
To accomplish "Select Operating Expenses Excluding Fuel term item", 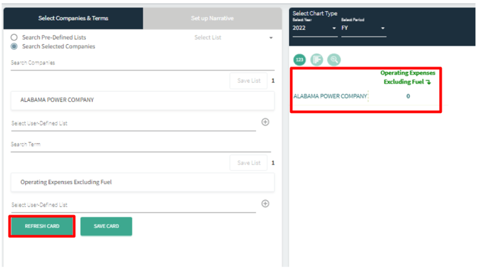I will click(x=143, y=182).
